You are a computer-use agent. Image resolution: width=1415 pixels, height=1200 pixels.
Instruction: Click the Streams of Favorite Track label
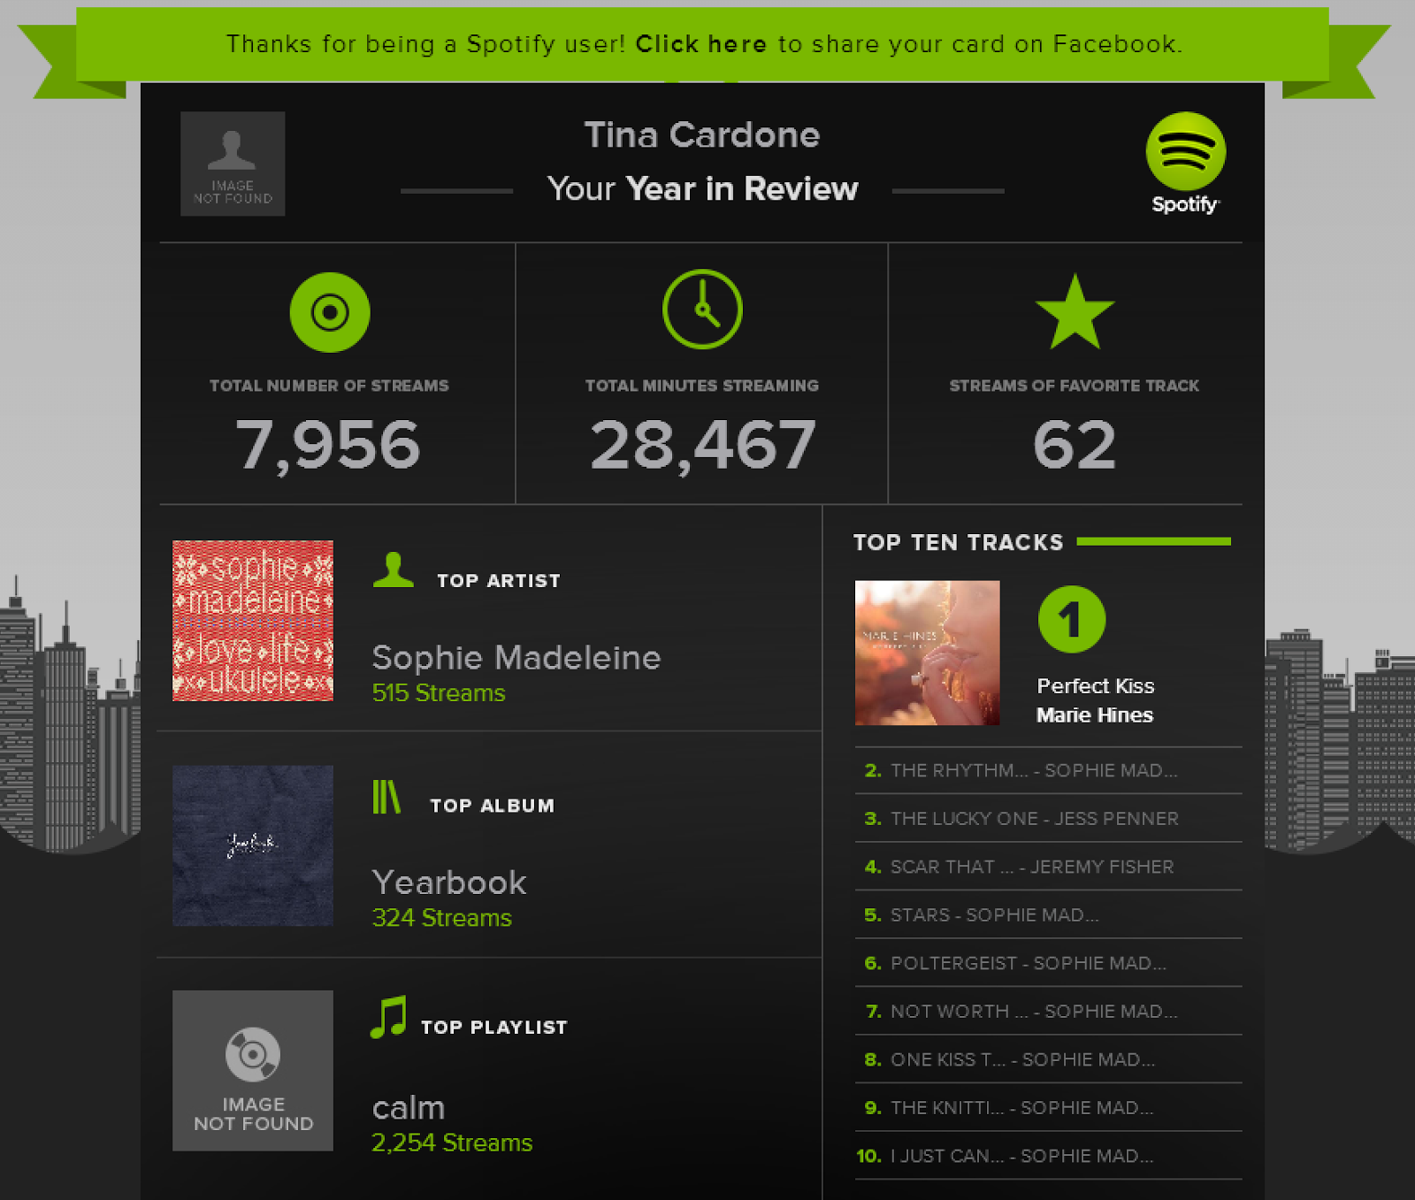click(x=1075, y=386)
